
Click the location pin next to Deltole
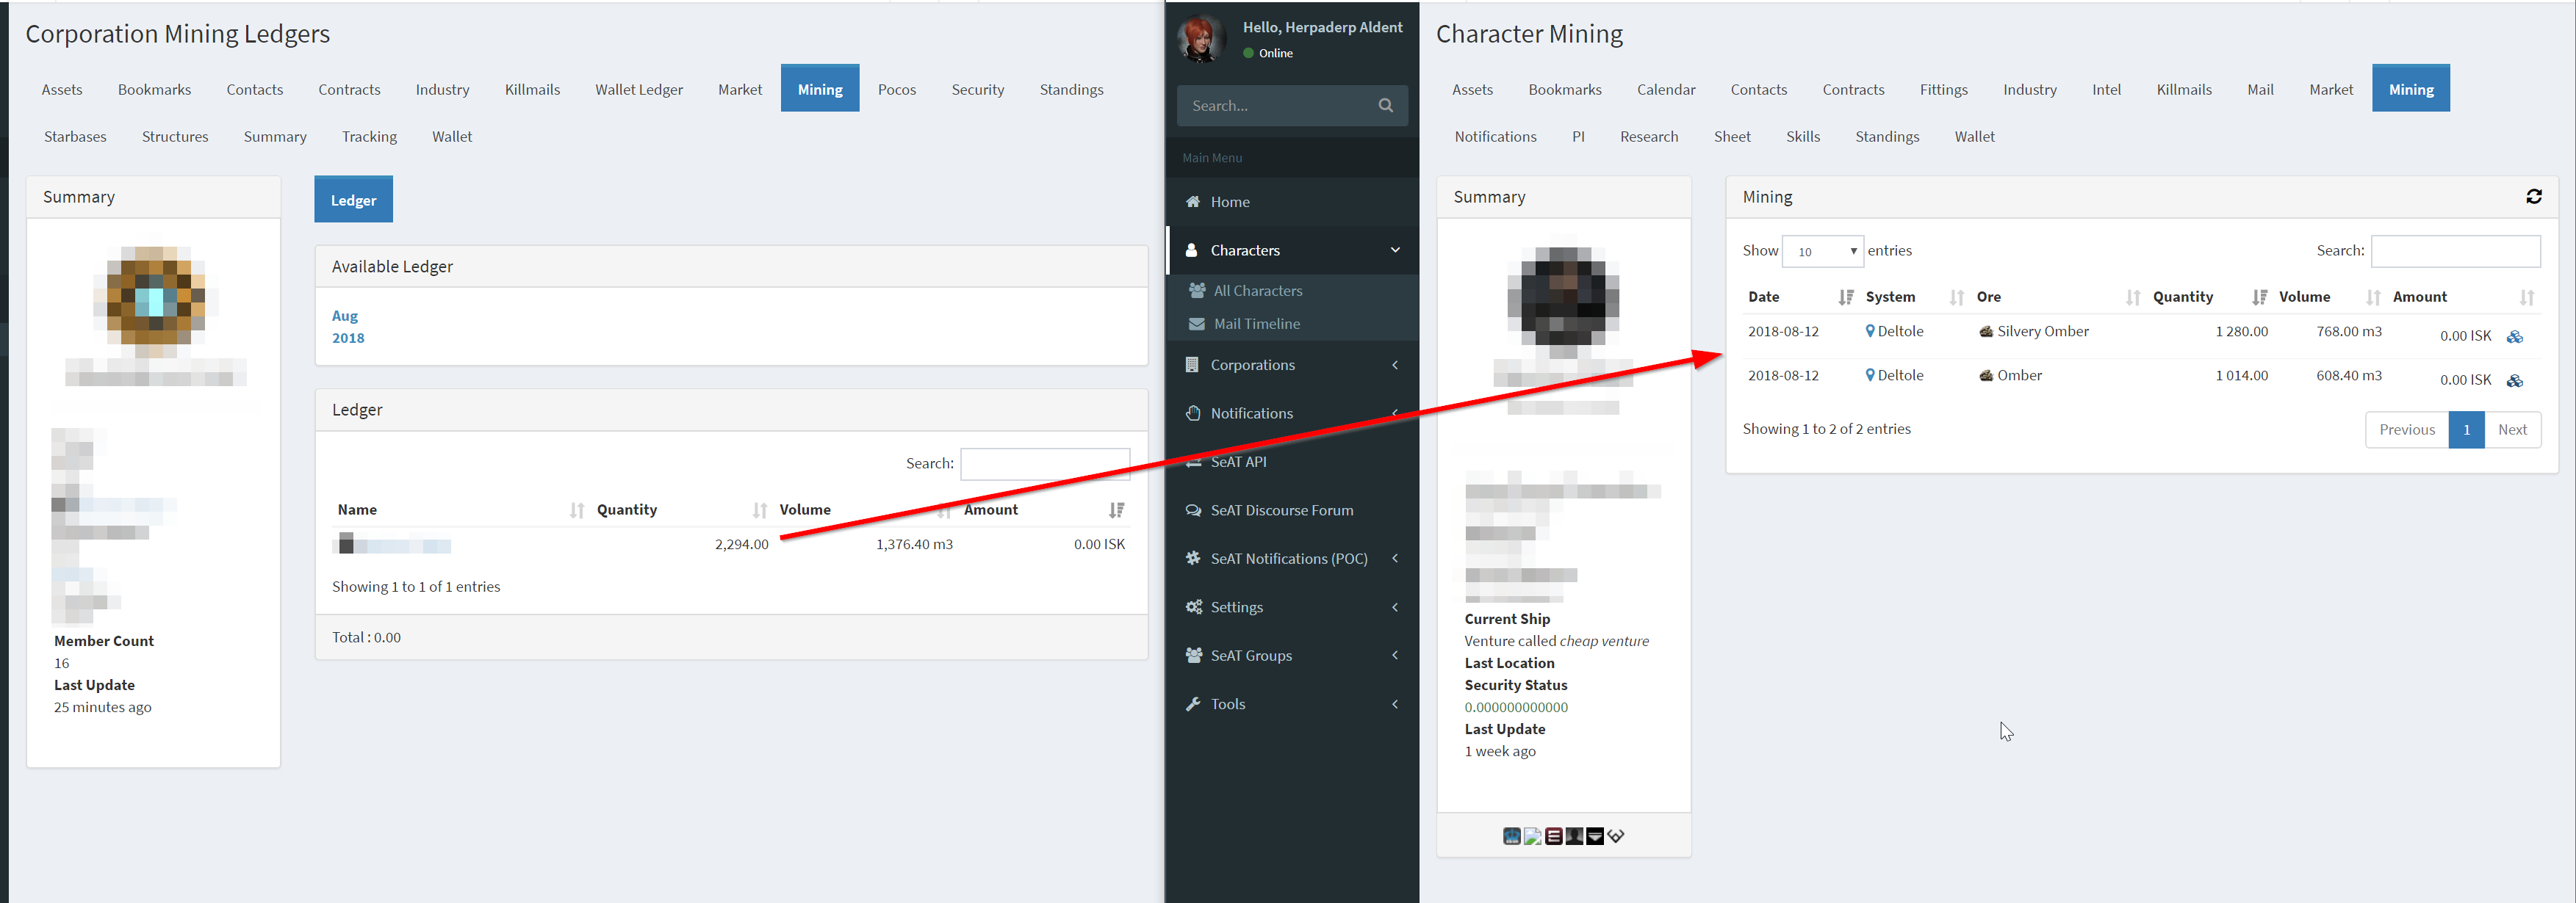[x=1869, y=330]
